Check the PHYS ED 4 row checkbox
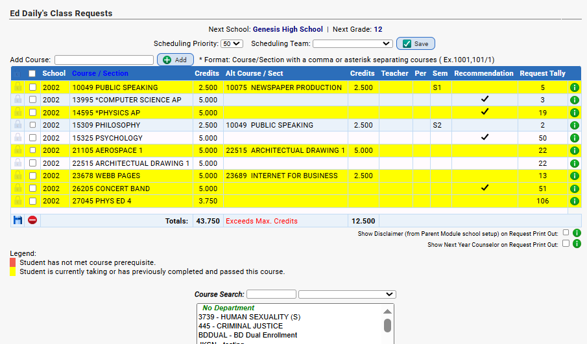This screenshot has width=587, height=344. pyautogui.click(x=32, y=201)
